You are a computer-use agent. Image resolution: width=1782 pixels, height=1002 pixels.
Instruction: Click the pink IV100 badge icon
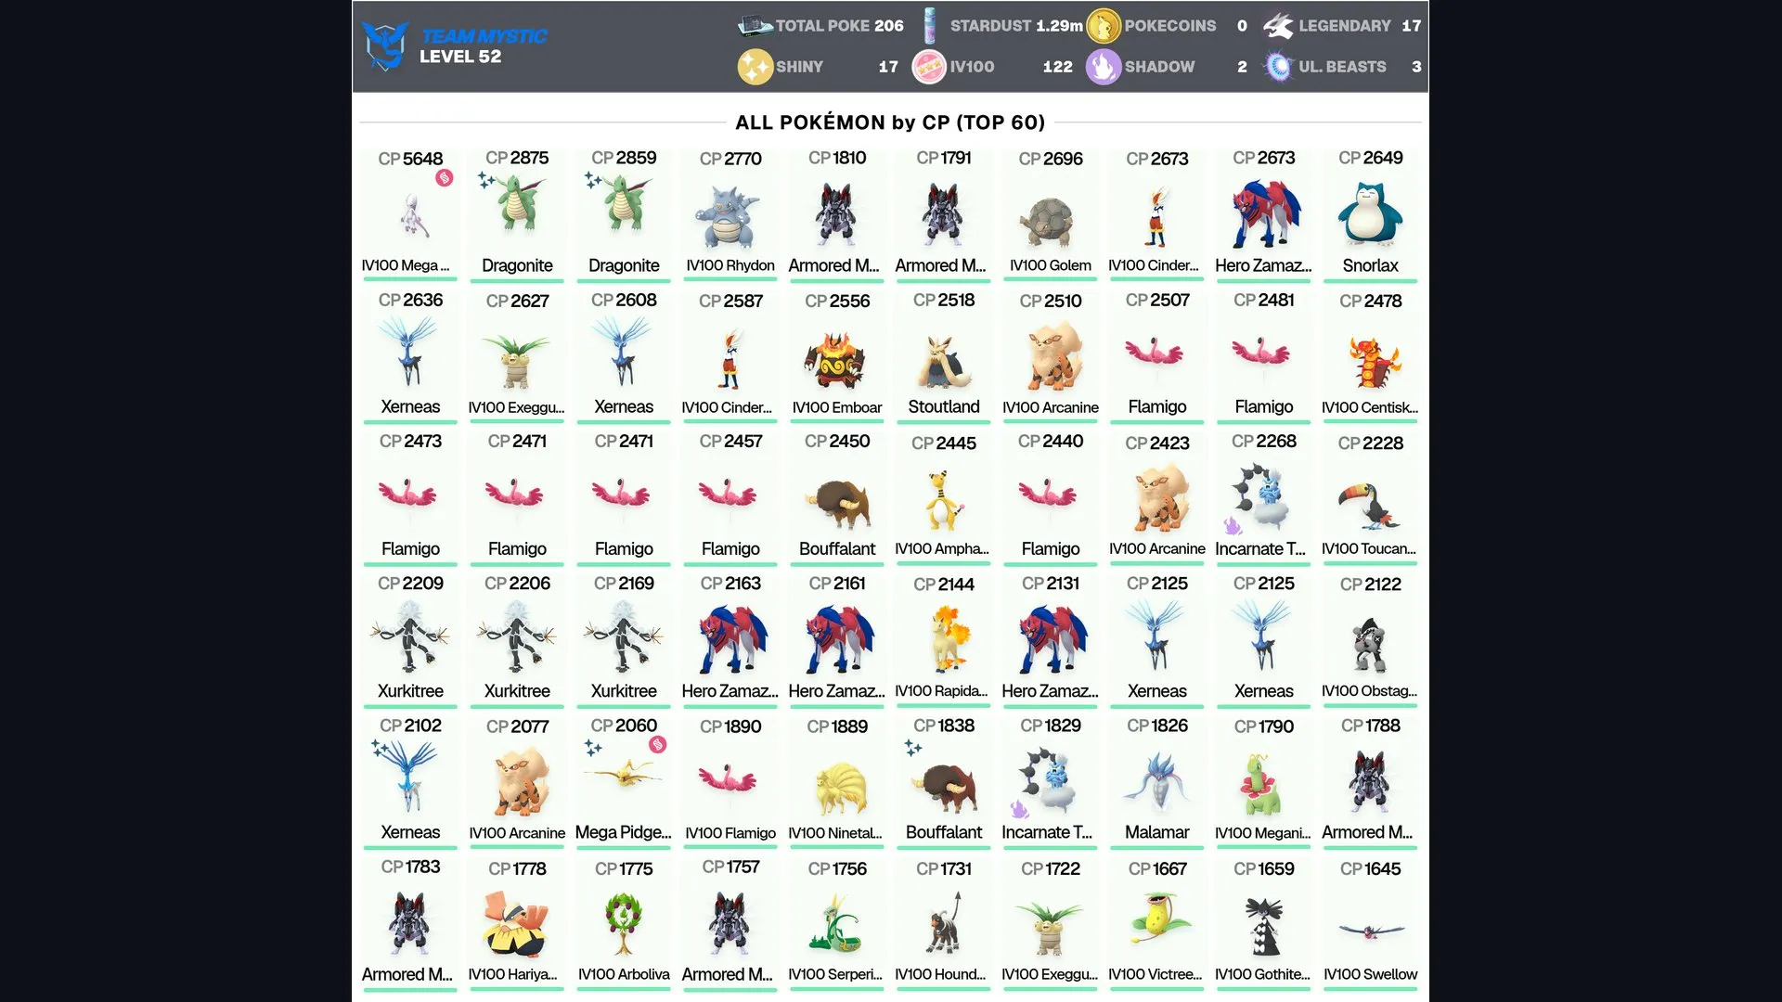[929, 67]
